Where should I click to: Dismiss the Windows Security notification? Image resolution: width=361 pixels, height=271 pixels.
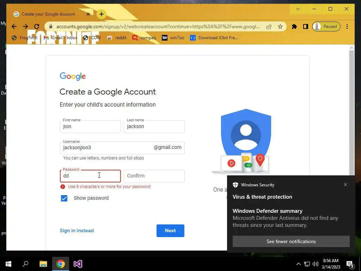tap(345, 185)
